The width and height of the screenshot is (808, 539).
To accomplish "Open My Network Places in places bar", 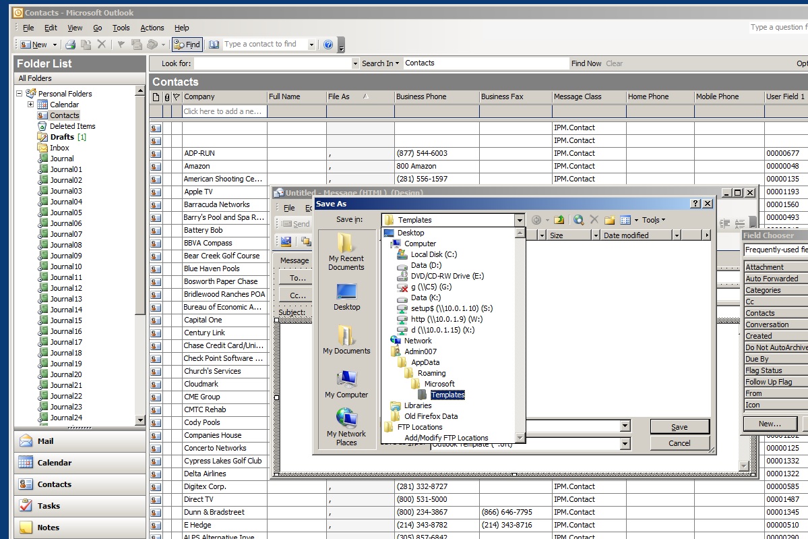I will 346,428.
